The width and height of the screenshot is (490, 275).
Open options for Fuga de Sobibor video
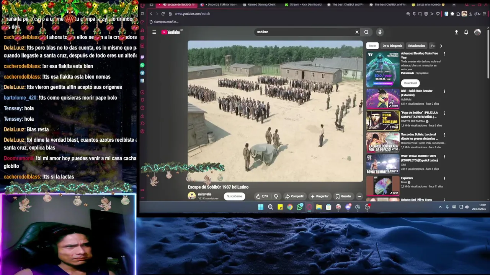tap(444, 113)
